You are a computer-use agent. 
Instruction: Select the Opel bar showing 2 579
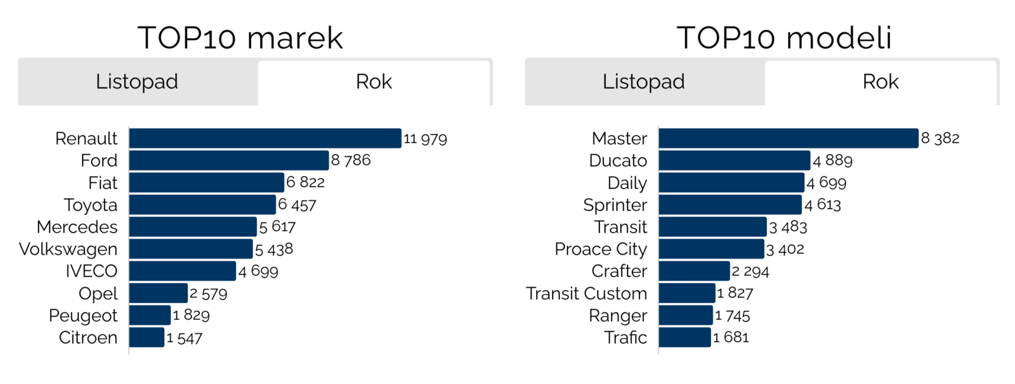pos(159,293)
